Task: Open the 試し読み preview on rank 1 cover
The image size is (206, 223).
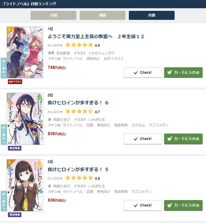Action: click(x=4, y=68)
